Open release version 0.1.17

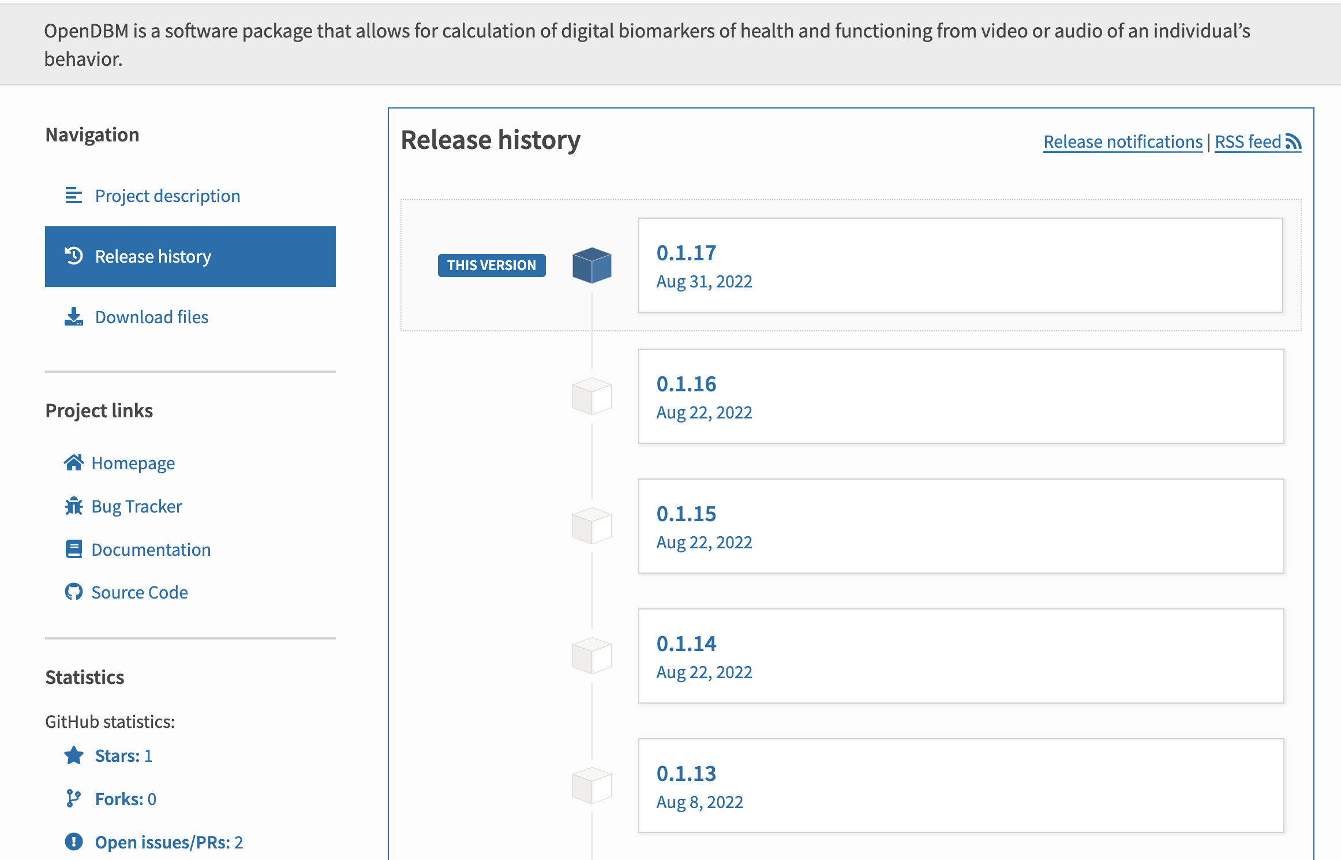[x=961, y=266]
